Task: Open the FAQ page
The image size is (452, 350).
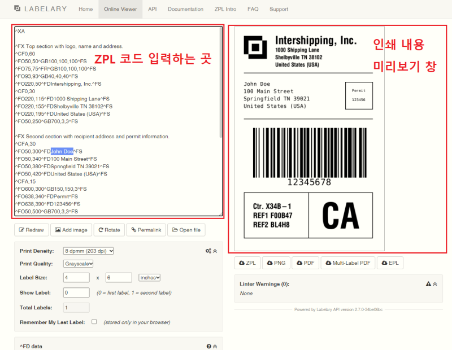Action: pyautogui.click(x=253, y=9)
